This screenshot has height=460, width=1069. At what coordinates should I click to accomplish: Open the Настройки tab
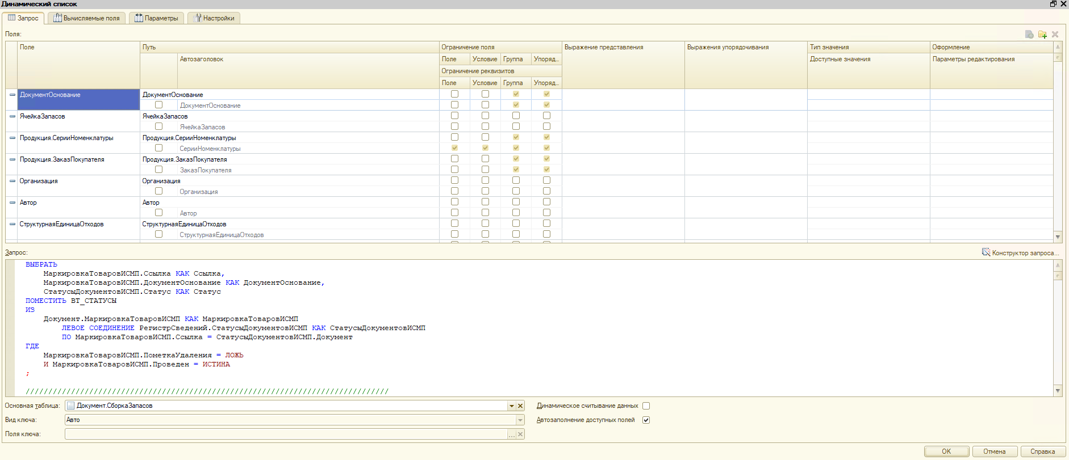click(x=214, y=18)
